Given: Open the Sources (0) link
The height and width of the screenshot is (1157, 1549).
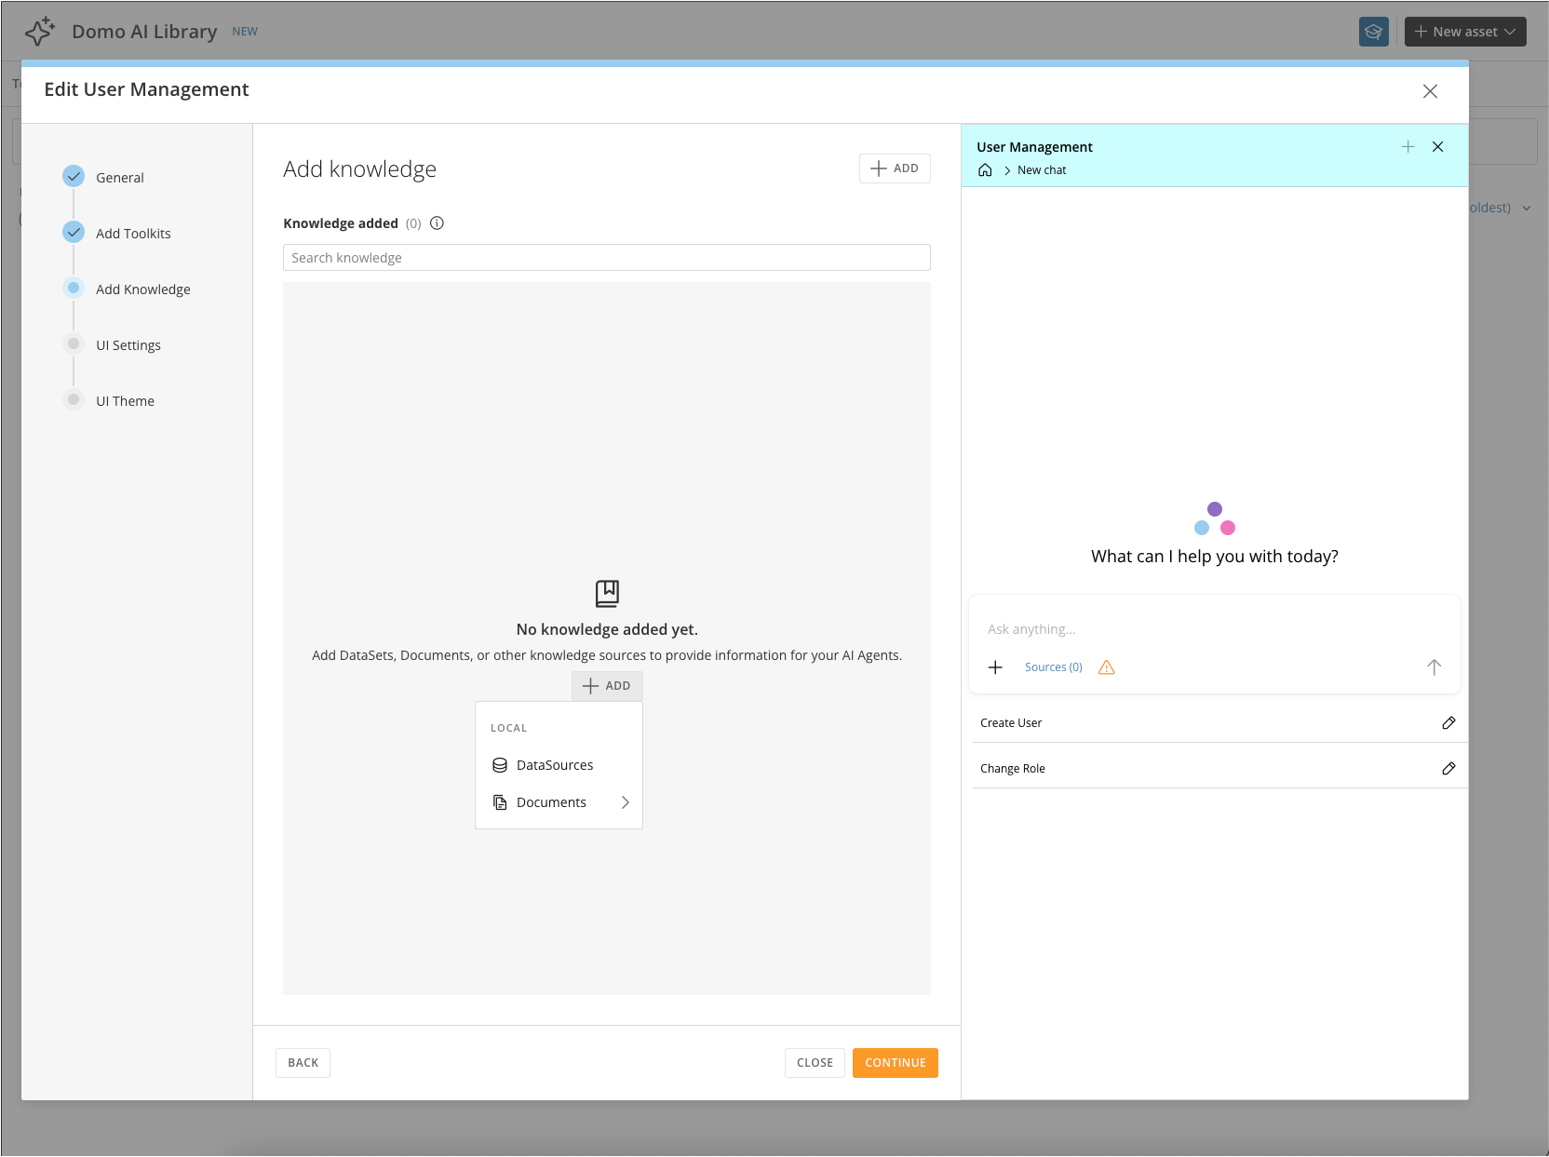Looking at the screenshot, I should tap(1054, 667).
